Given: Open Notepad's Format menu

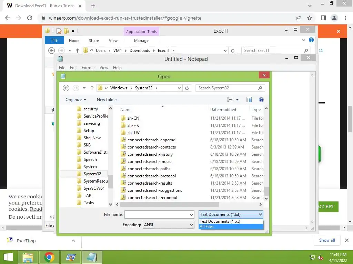Looking at the screenshot, I should 88,68.
